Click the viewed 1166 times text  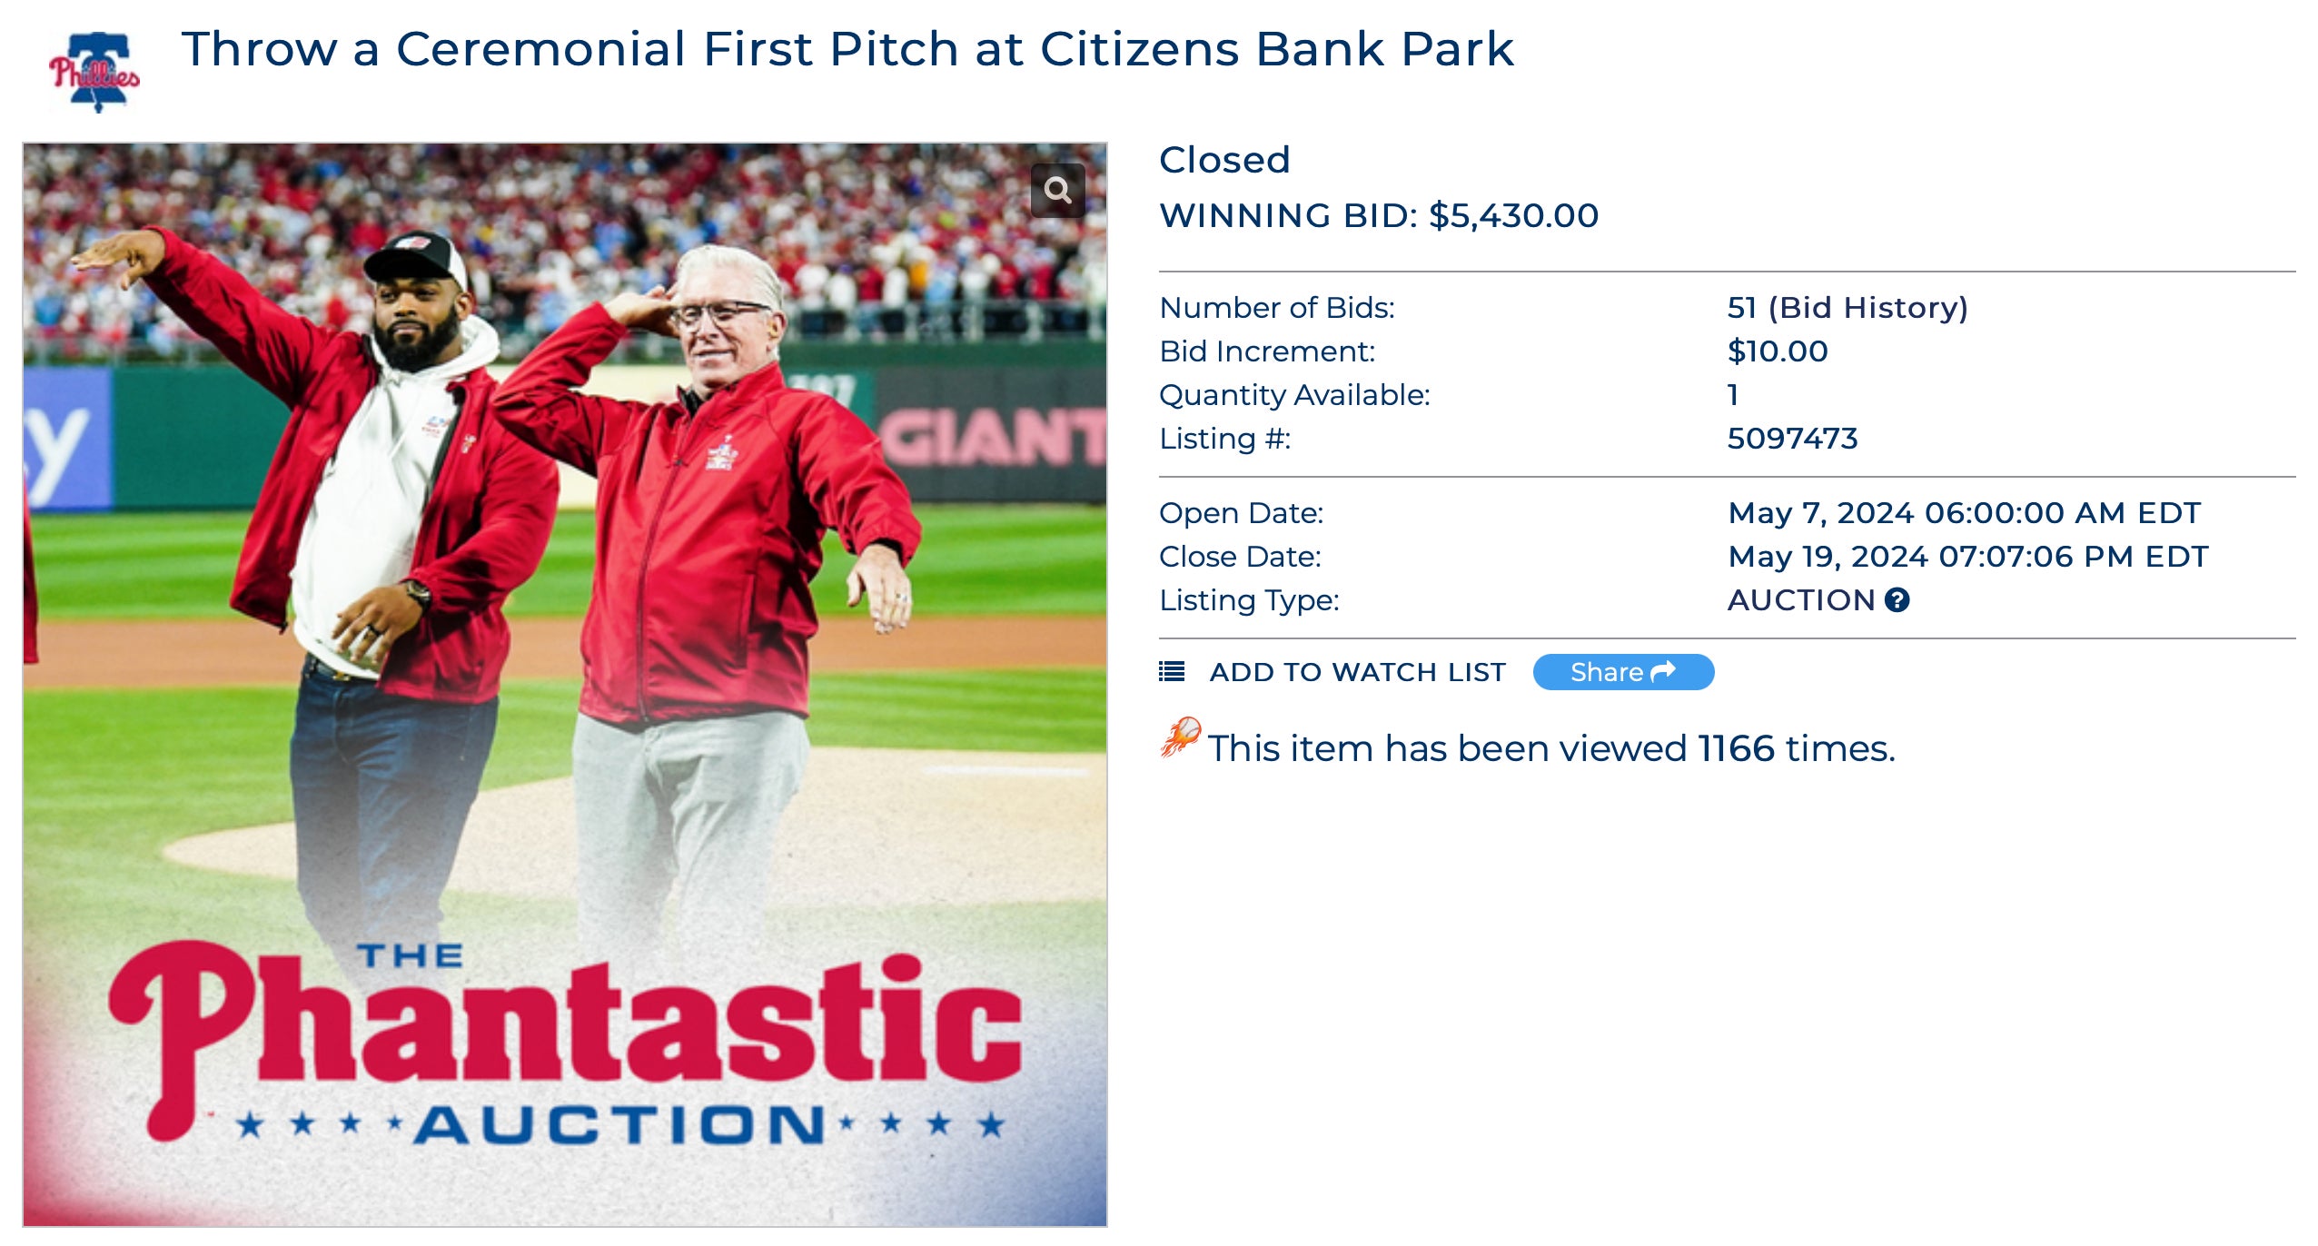coord(1550,749)
